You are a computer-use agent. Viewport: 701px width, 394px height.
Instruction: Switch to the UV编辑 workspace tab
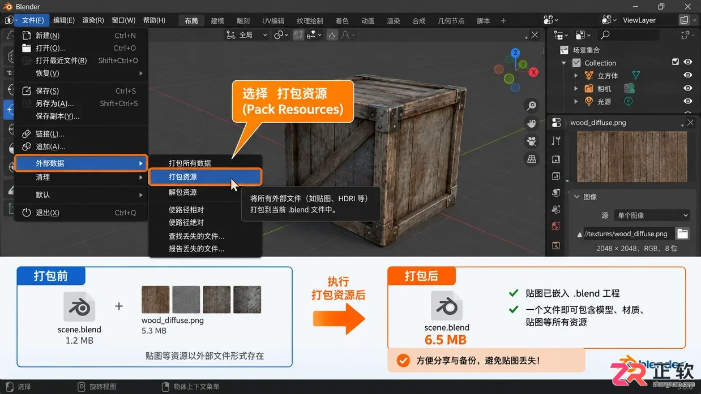[273, 21]
